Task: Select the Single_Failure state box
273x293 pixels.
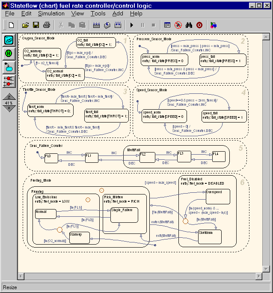Action: pos(124,215)
